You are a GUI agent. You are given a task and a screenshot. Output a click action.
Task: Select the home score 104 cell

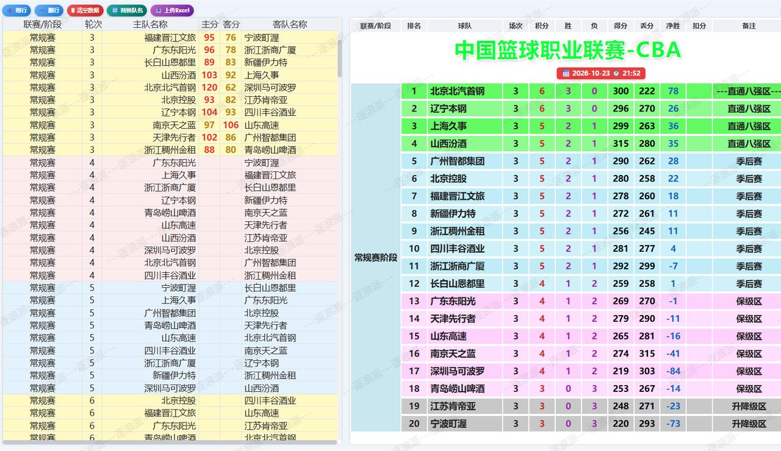[209, 112]
